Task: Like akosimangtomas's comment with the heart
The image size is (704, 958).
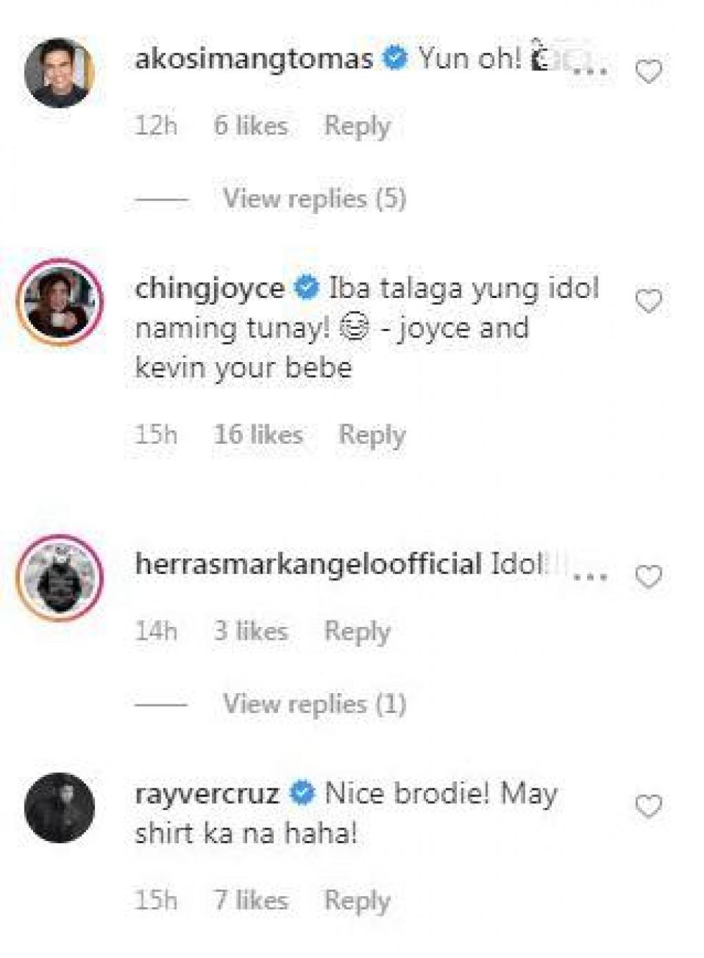Action: 648,72
